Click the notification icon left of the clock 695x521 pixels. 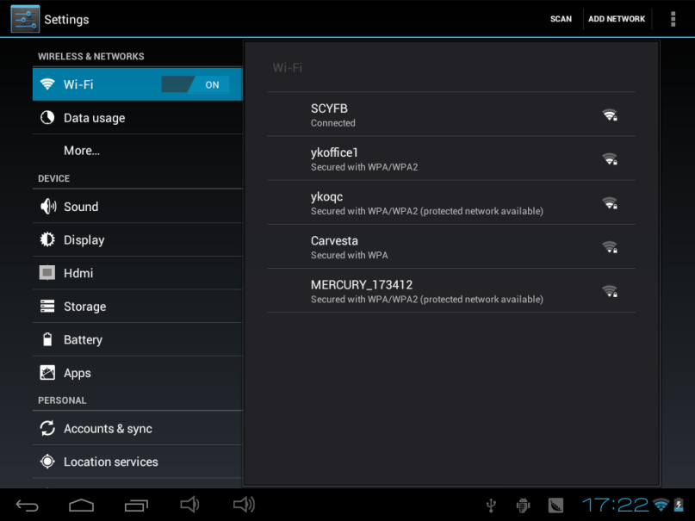[x=555, y=505]
